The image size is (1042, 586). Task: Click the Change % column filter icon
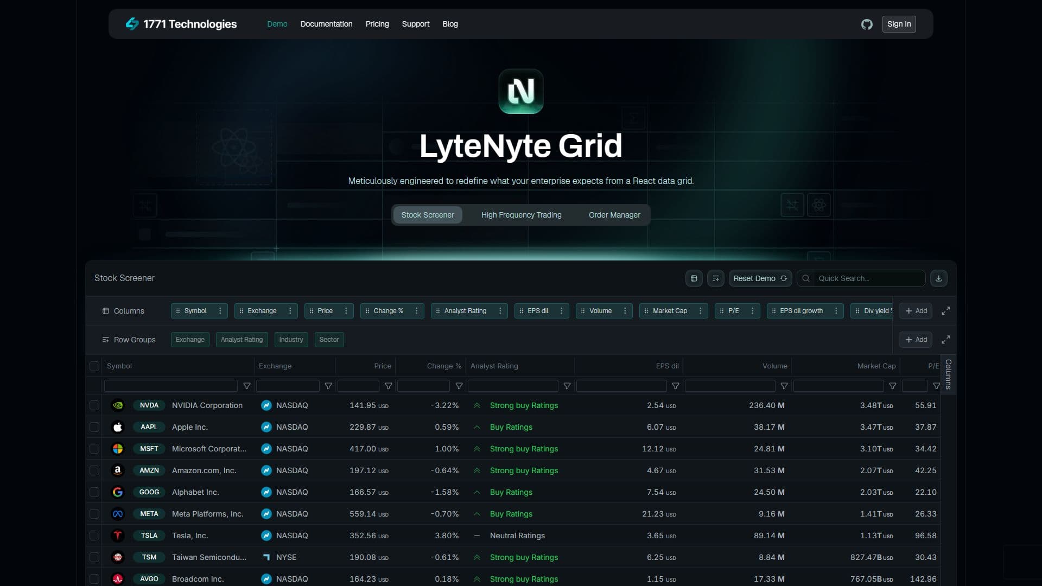pos(459,386)
